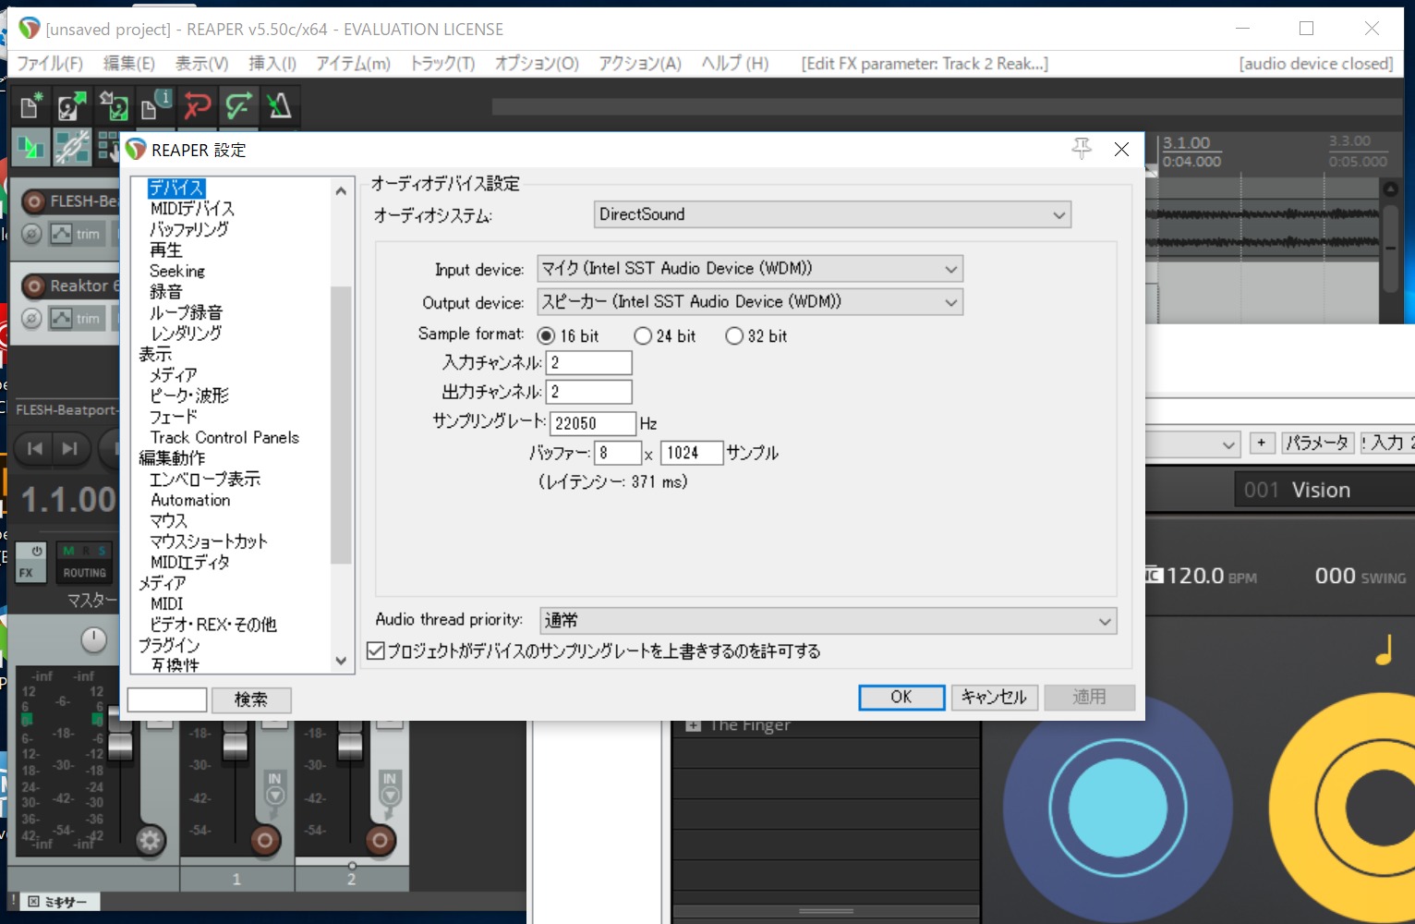Click the plus button beside Parameter
The image size is (1415, 924).
click(1262, 443)
